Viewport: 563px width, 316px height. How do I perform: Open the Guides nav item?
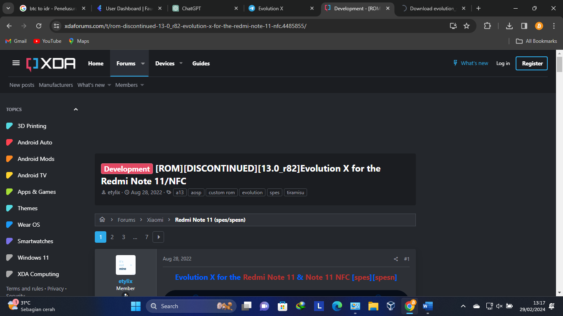coord(201,63)
